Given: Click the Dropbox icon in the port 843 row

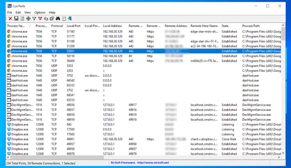Looking at the screenshot, I should point(9,124).
